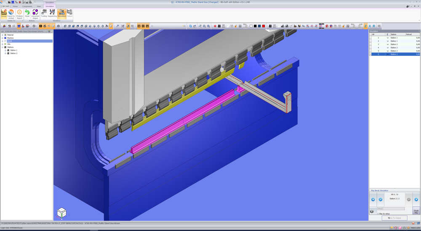Click the Single Play button

[416, 211]
